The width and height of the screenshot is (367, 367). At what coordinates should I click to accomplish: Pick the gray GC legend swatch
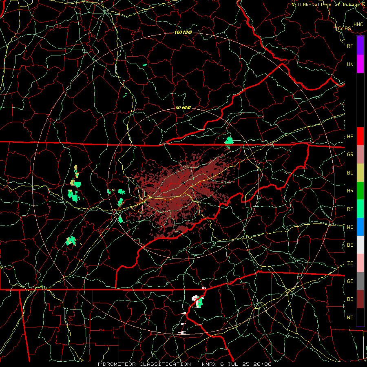point(360,281)
